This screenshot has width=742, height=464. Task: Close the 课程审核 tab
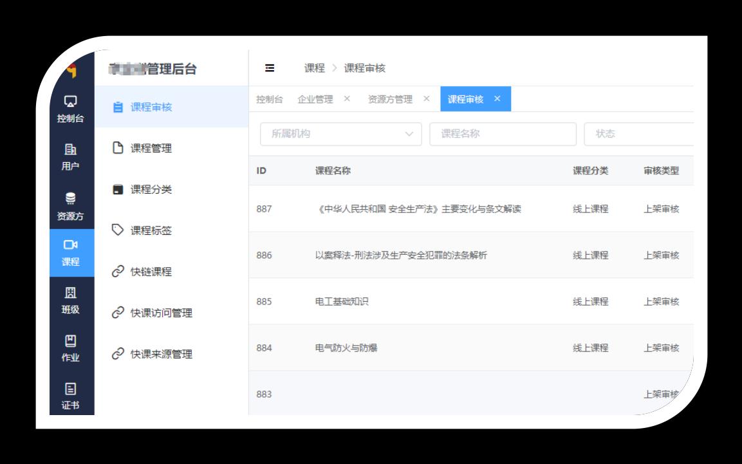(x=497, y=98)
